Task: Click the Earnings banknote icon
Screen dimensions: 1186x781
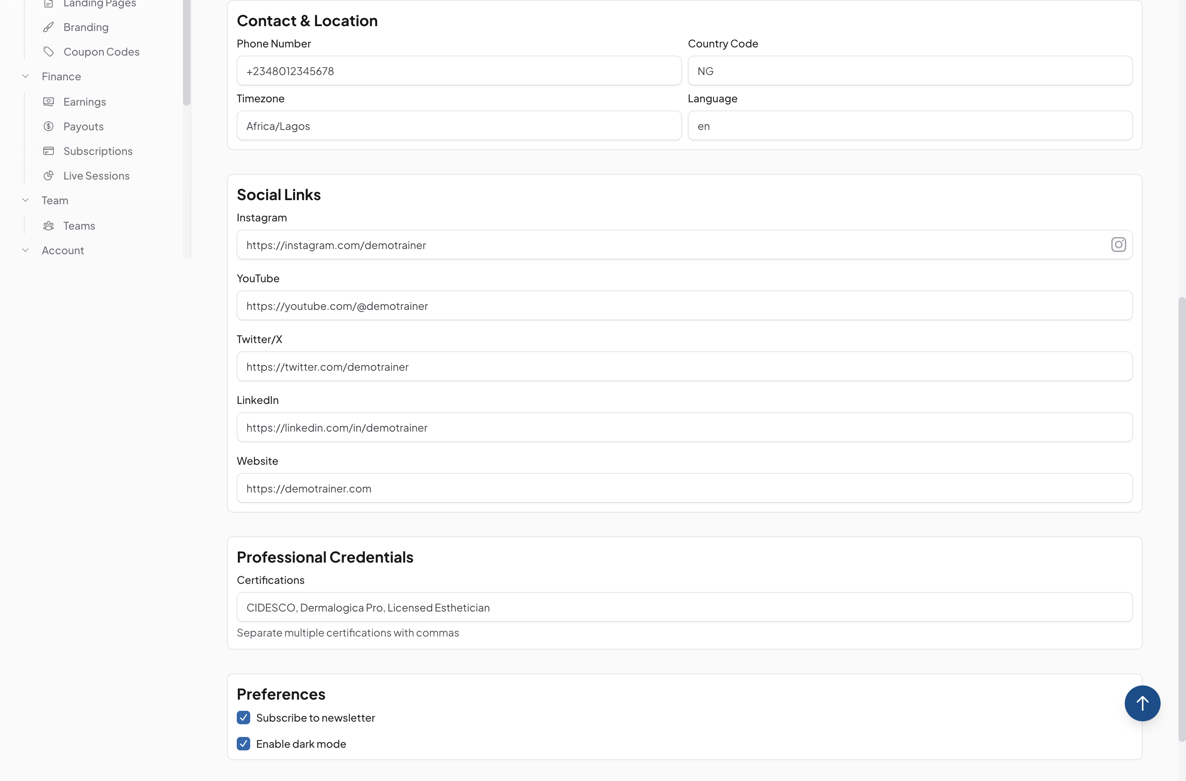Action: 48,102
